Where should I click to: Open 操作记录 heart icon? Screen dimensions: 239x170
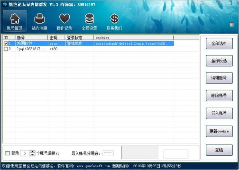[x=64, y=21]
